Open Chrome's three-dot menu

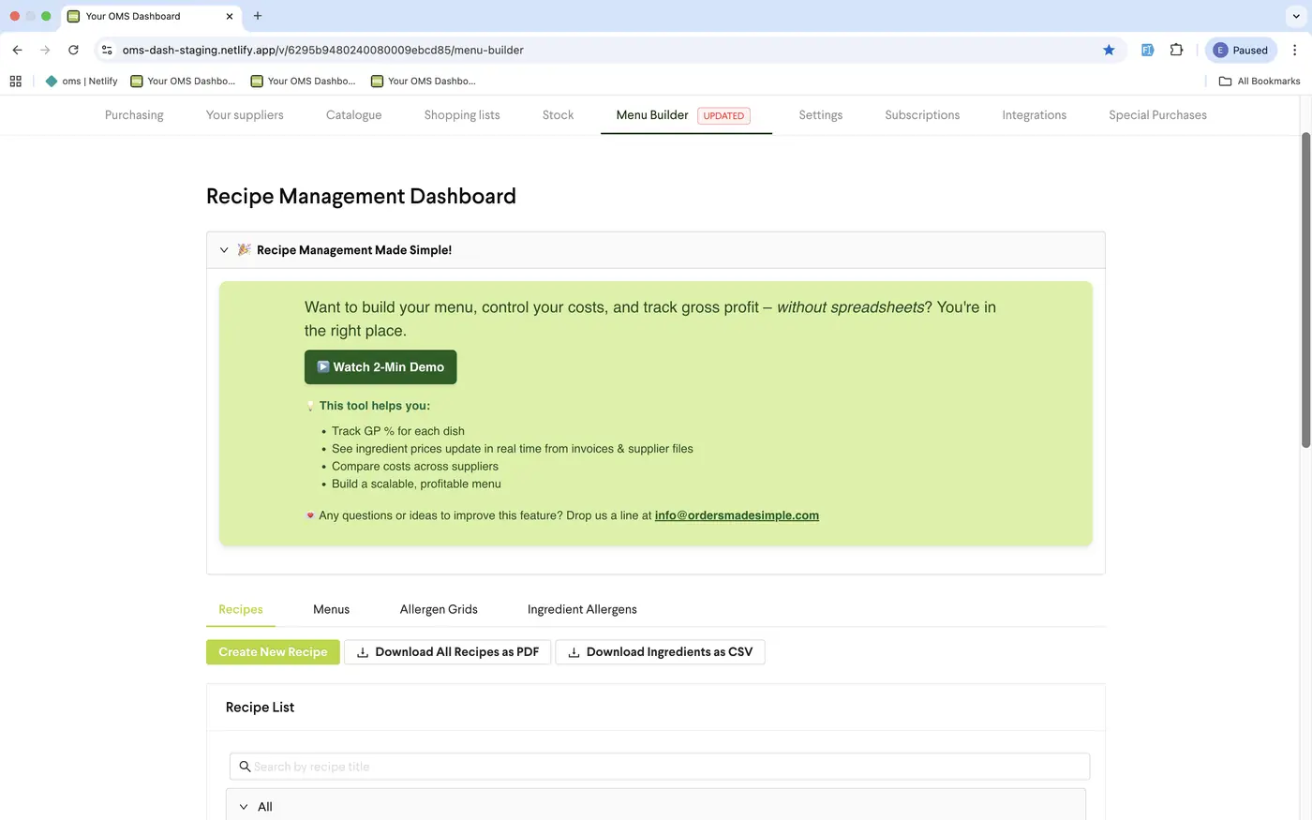(1294, 50)
